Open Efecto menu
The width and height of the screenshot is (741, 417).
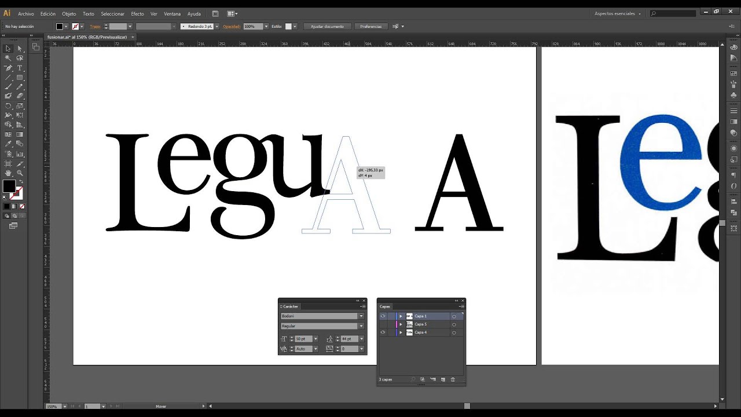click(x=137, y=13)
